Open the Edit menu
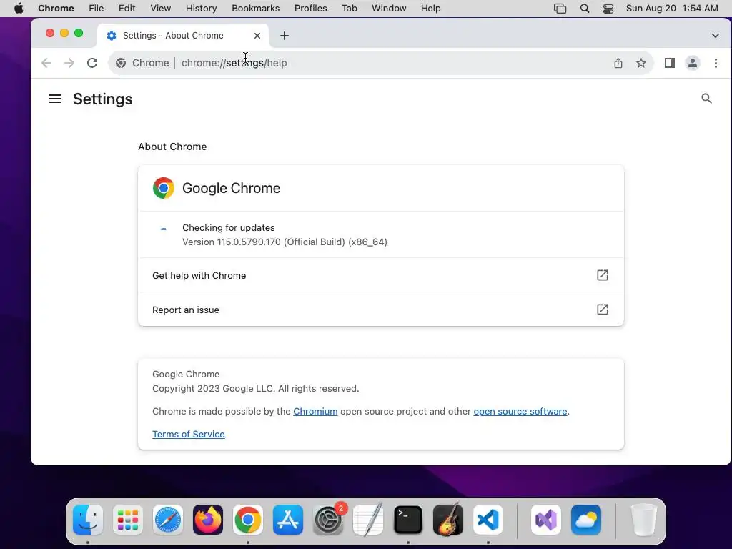The image size is (732, 549). [127, 9]
